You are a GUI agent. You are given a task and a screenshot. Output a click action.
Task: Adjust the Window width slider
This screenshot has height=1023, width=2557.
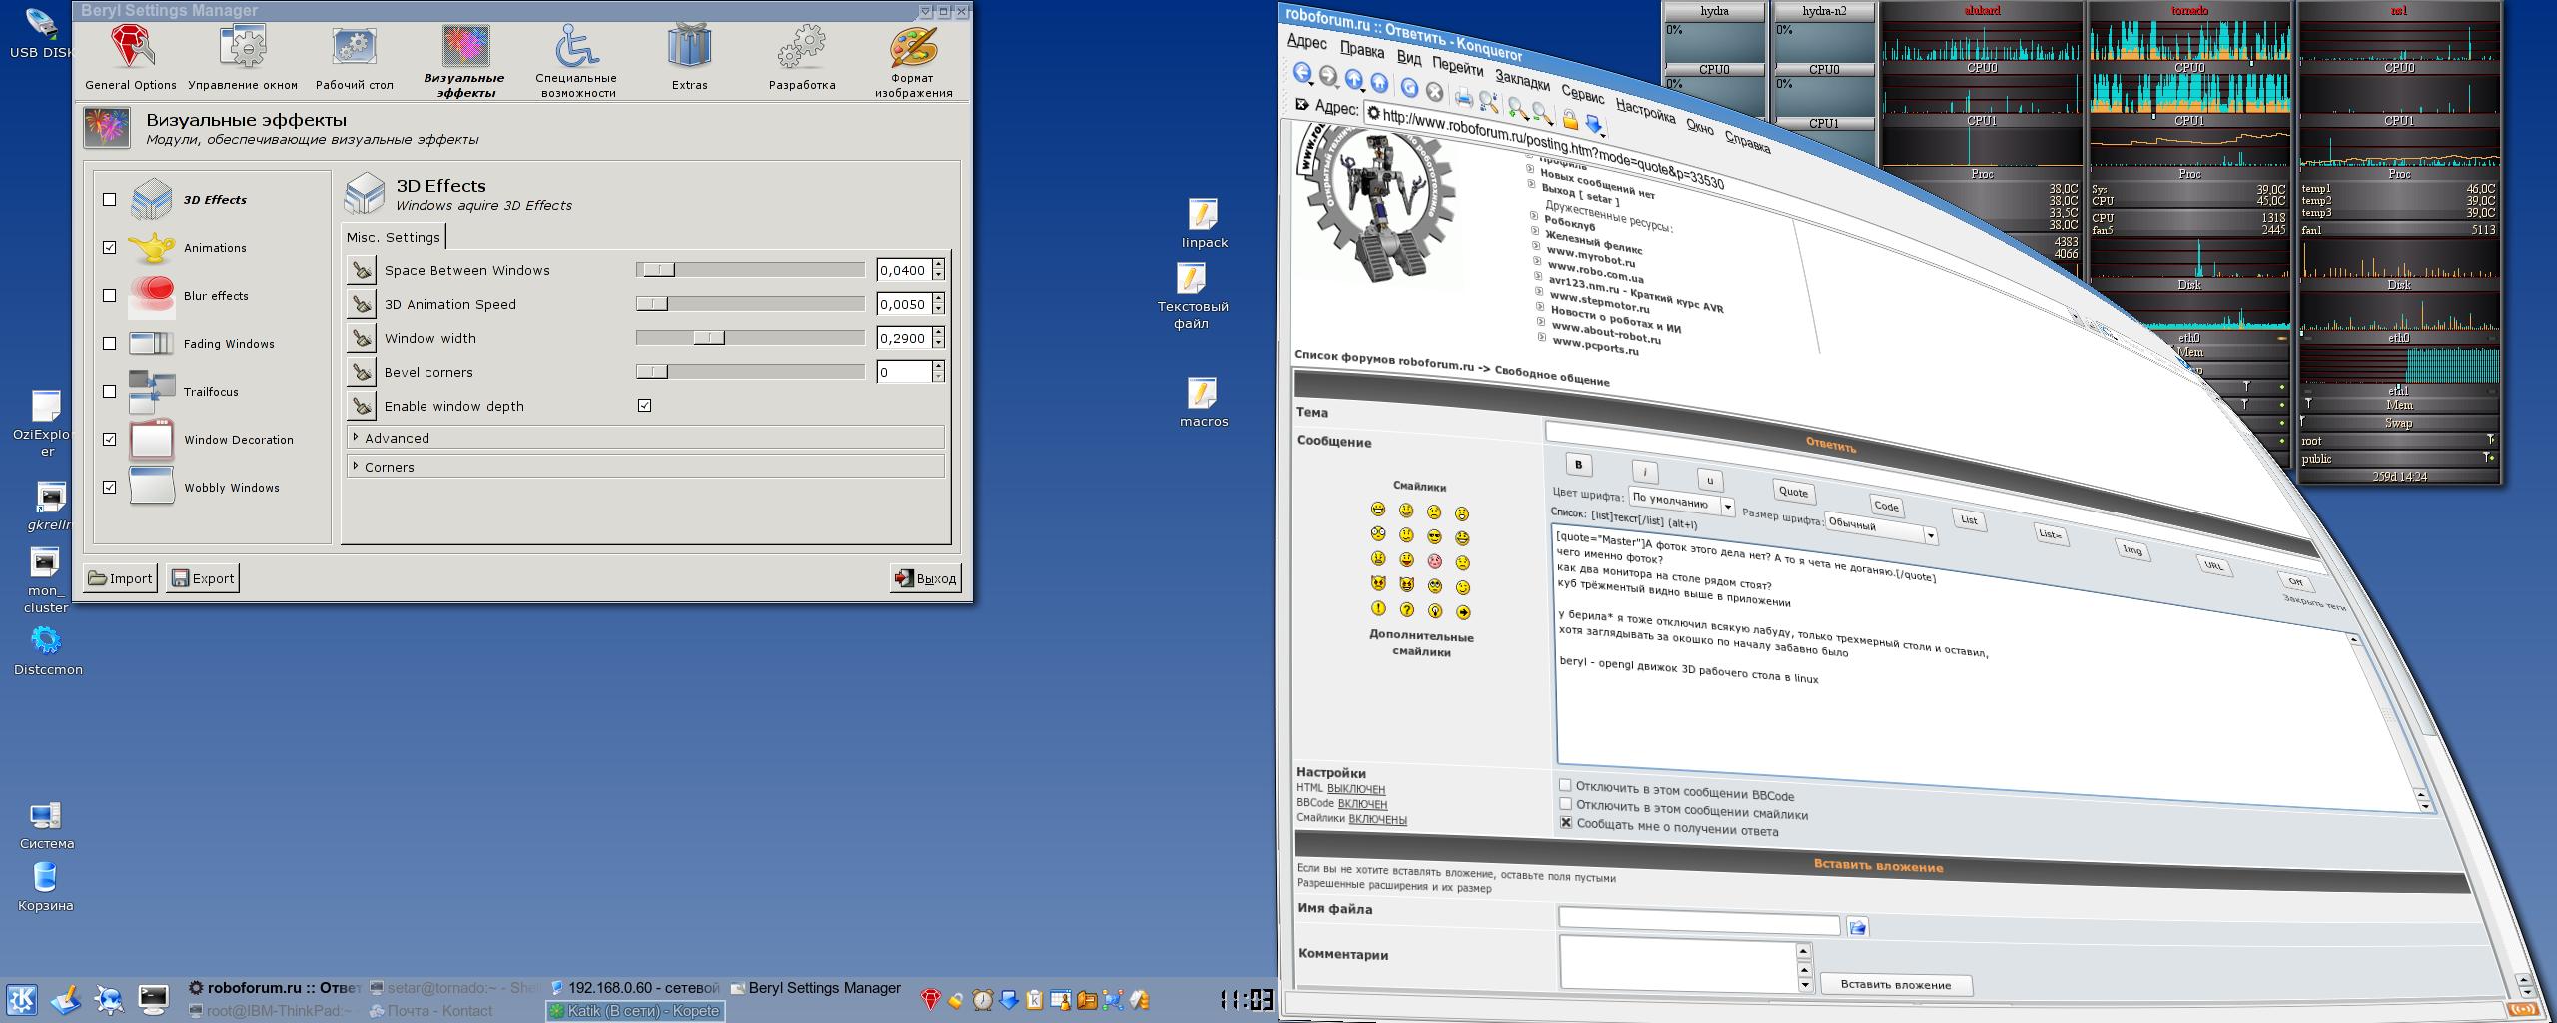point(709,338)
